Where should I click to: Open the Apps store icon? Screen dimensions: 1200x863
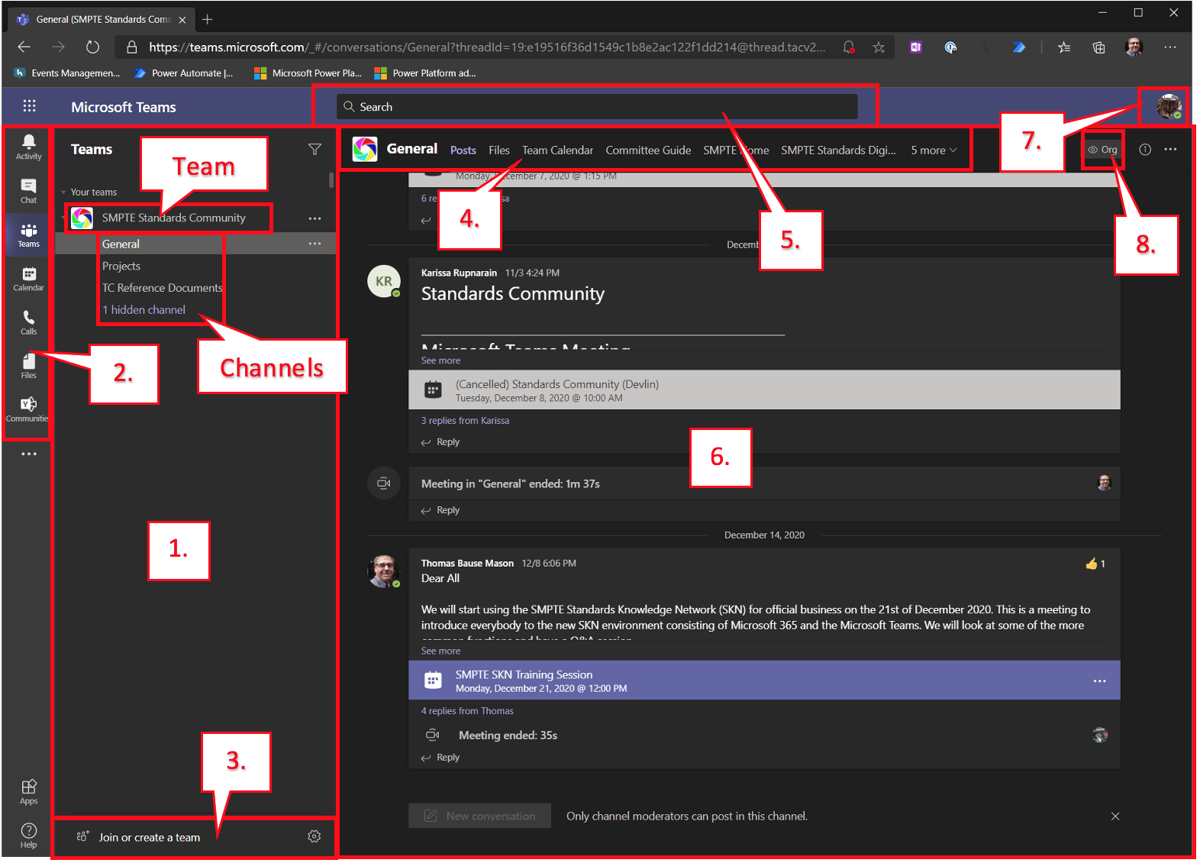click(x=28, y=791)
